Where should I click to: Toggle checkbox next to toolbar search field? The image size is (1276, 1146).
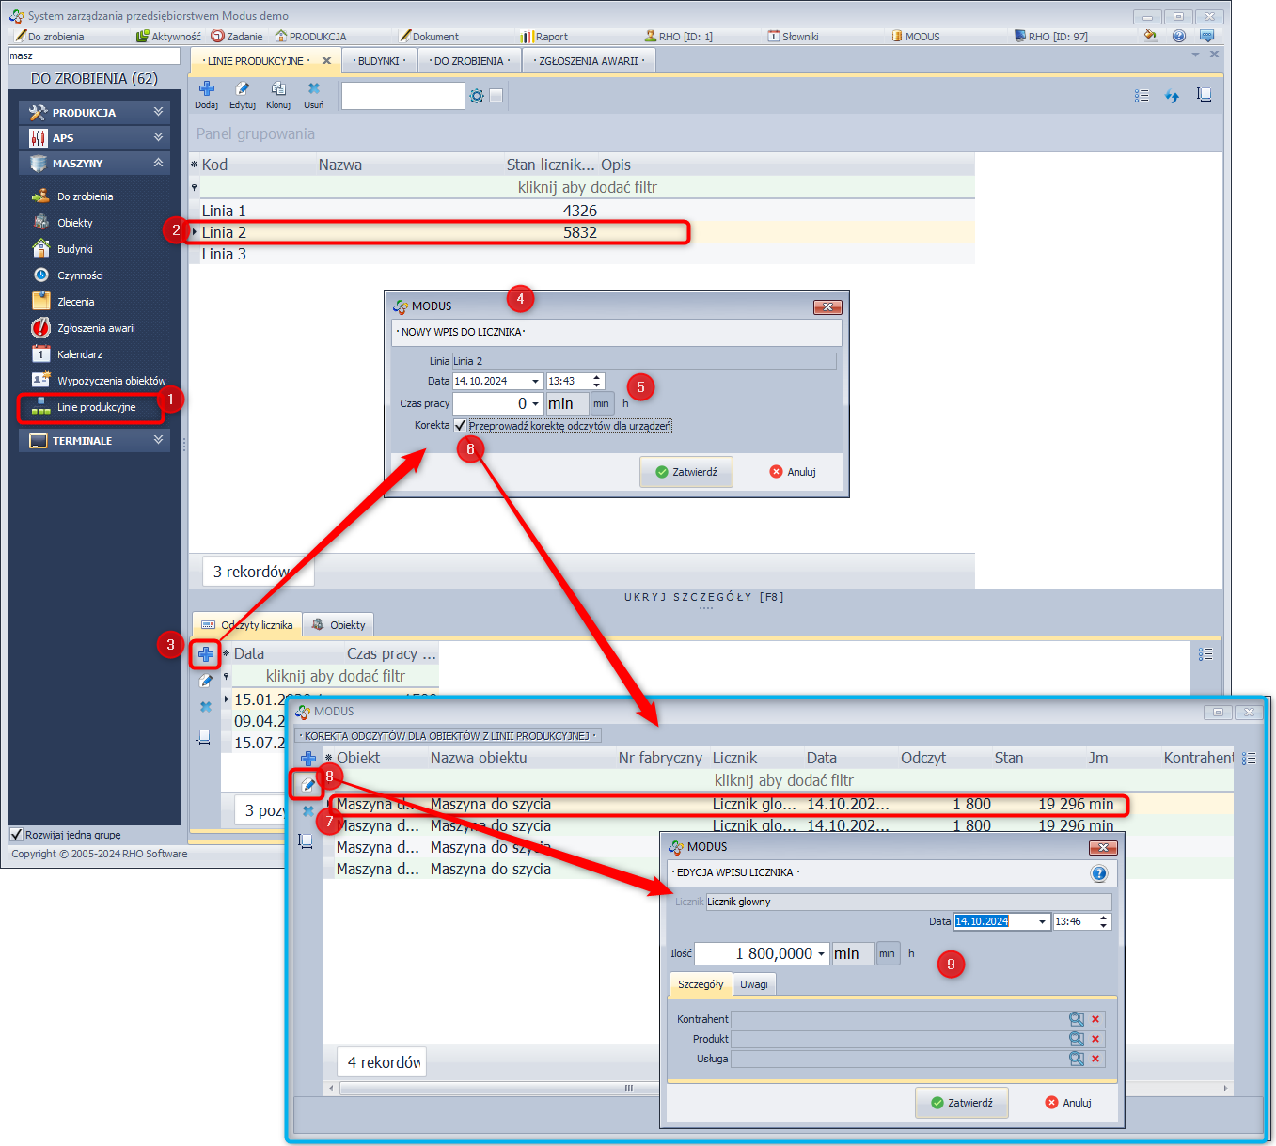[496, 95]
